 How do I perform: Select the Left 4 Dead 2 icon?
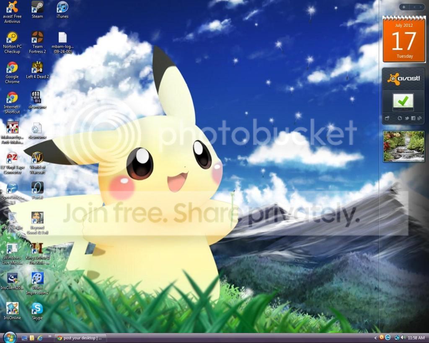click(37, 70)
